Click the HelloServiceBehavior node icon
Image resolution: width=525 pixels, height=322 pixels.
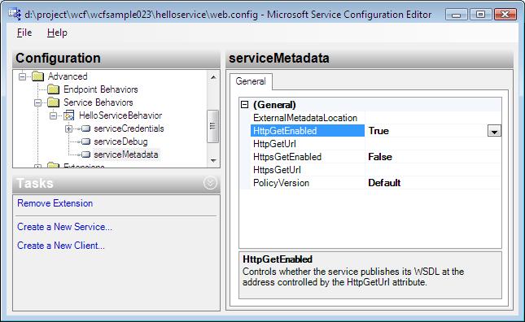tap(69, 115)
